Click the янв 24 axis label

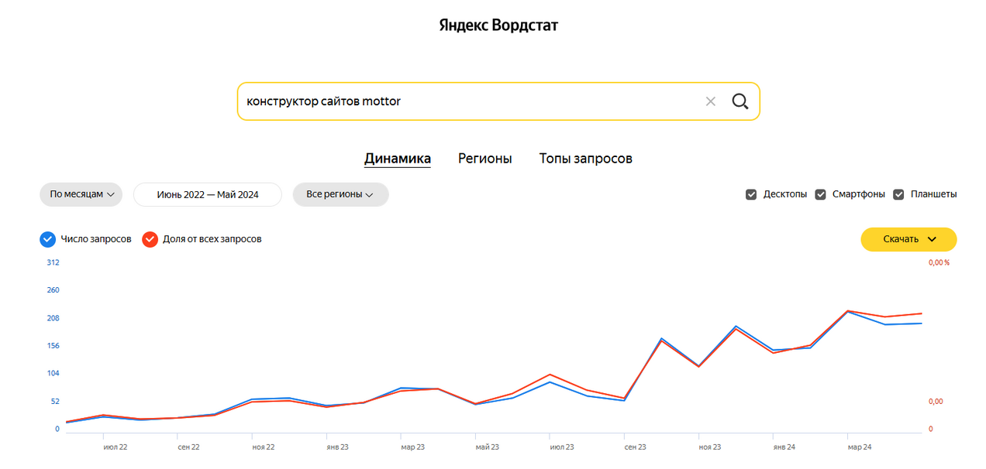coord(784,447)
